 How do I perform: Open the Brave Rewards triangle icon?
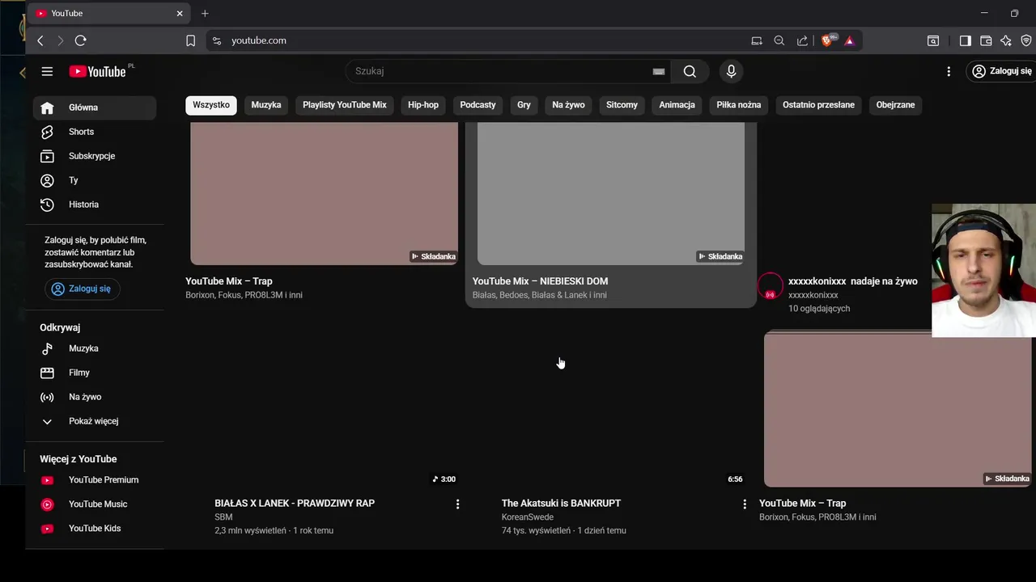849,40
